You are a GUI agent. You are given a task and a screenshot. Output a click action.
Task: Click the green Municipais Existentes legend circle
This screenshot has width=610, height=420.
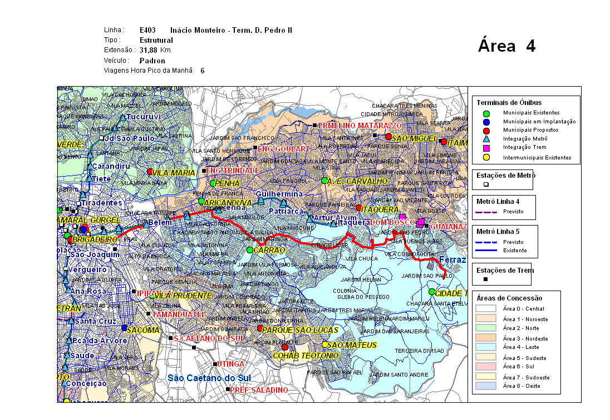pos(486,114)
